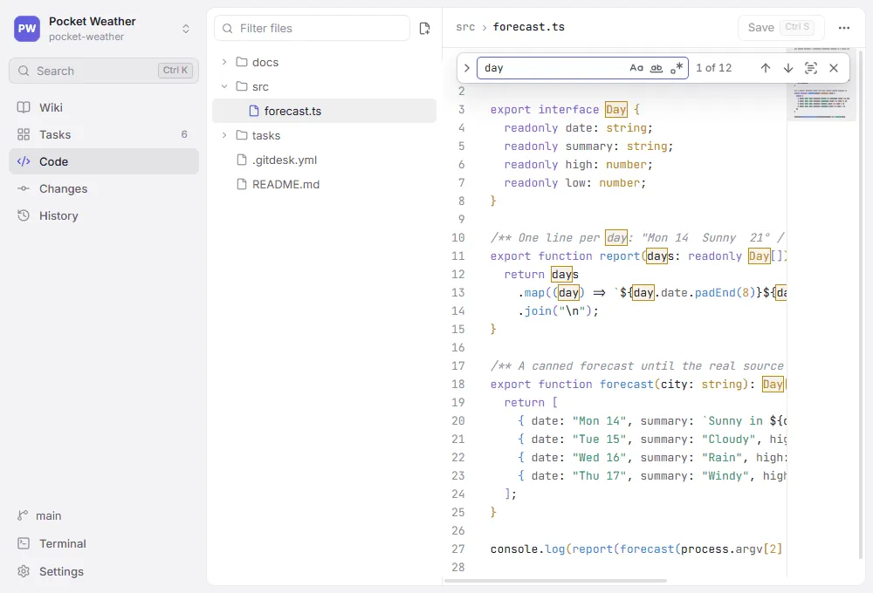Collapse the src folder chevron
Viewport: 873px width, 593px height.
(224, 86)
